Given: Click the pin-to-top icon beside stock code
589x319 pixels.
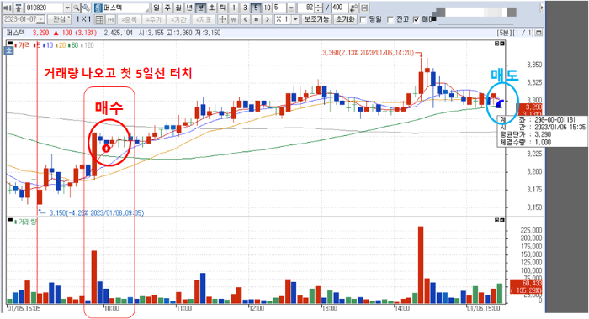Looking at the screenshot, I should pos(19,8).
